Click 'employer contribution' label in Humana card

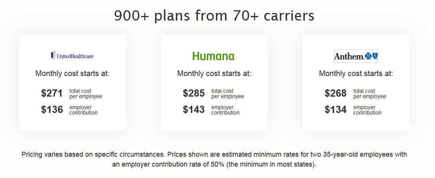pos(226,110)
